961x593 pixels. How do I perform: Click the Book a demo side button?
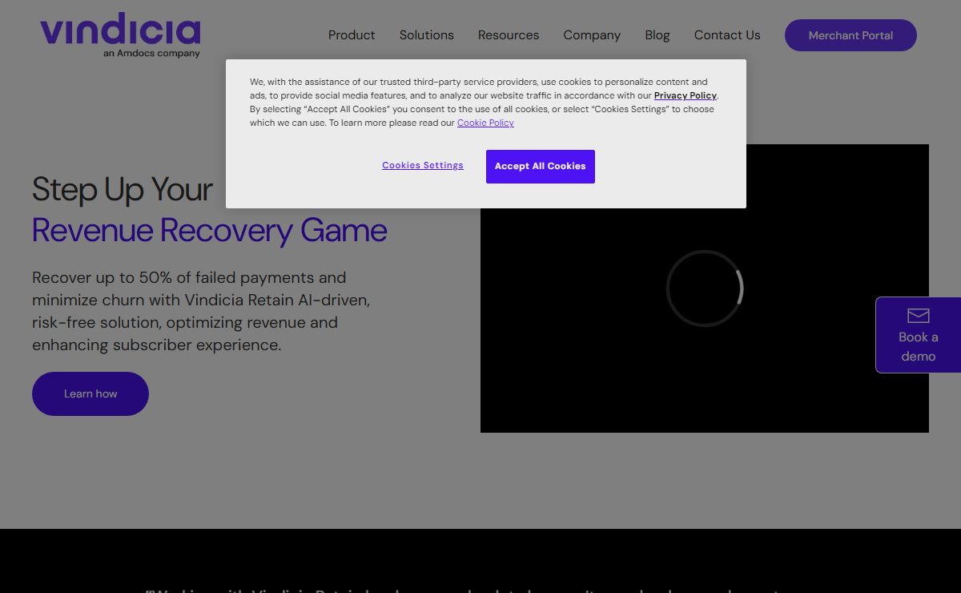[919, 335]
